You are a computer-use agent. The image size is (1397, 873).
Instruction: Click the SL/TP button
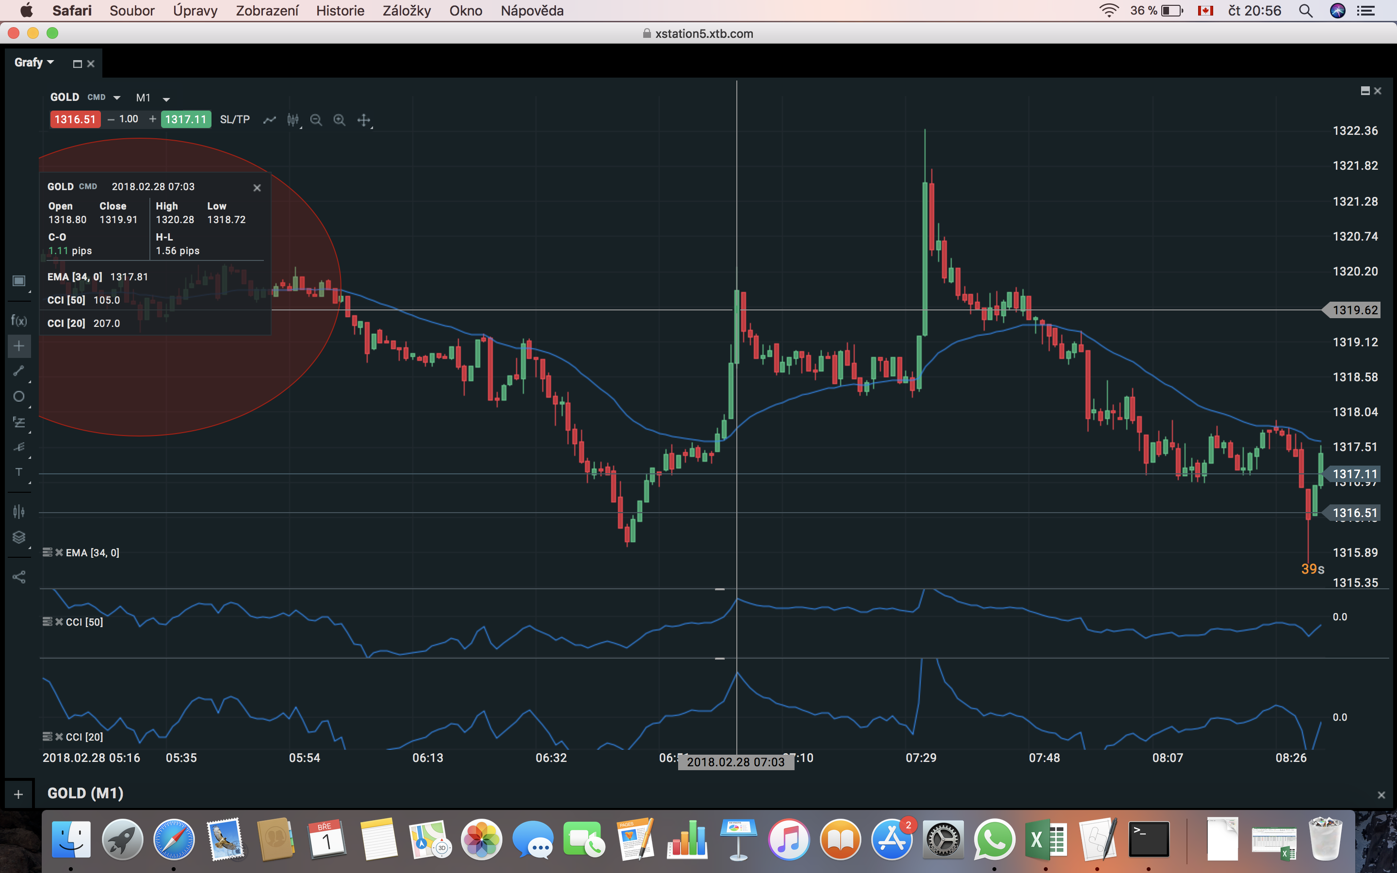pyautogui.click(x=234, y=119)
